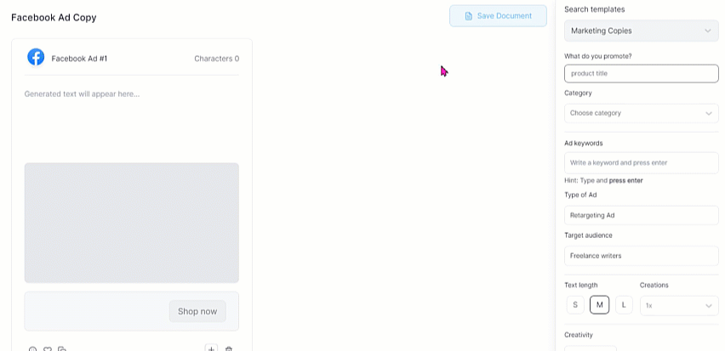Click the Hint: Type and press enter text
The height and width of the screenshot is (351, 725).
point(603,180)
